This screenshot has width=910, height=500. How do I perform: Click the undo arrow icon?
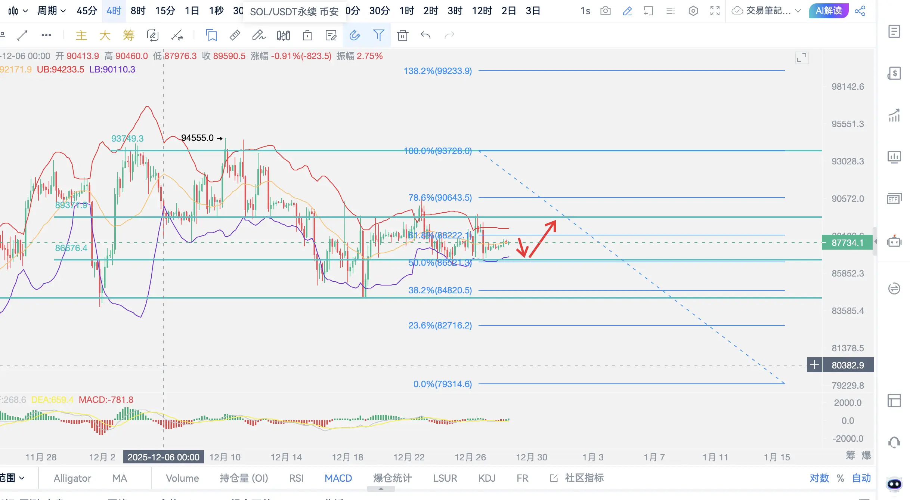tap(425, 36)
